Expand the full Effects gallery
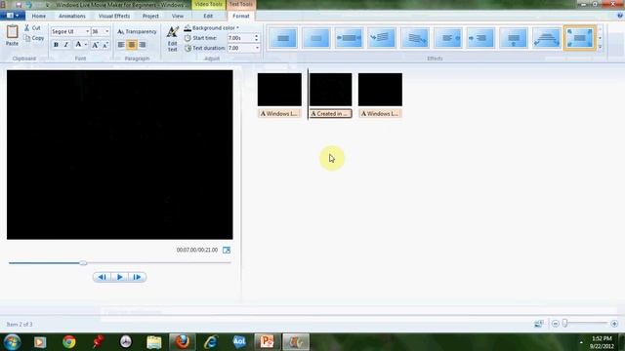625x351 pixels. 600,47
